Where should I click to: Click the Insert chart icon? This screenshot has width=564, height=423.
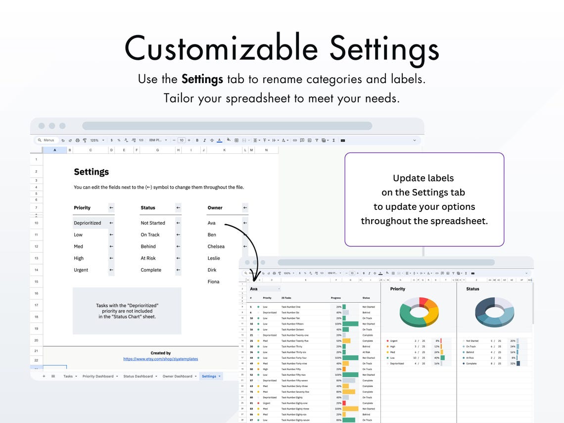click(309, 140)
